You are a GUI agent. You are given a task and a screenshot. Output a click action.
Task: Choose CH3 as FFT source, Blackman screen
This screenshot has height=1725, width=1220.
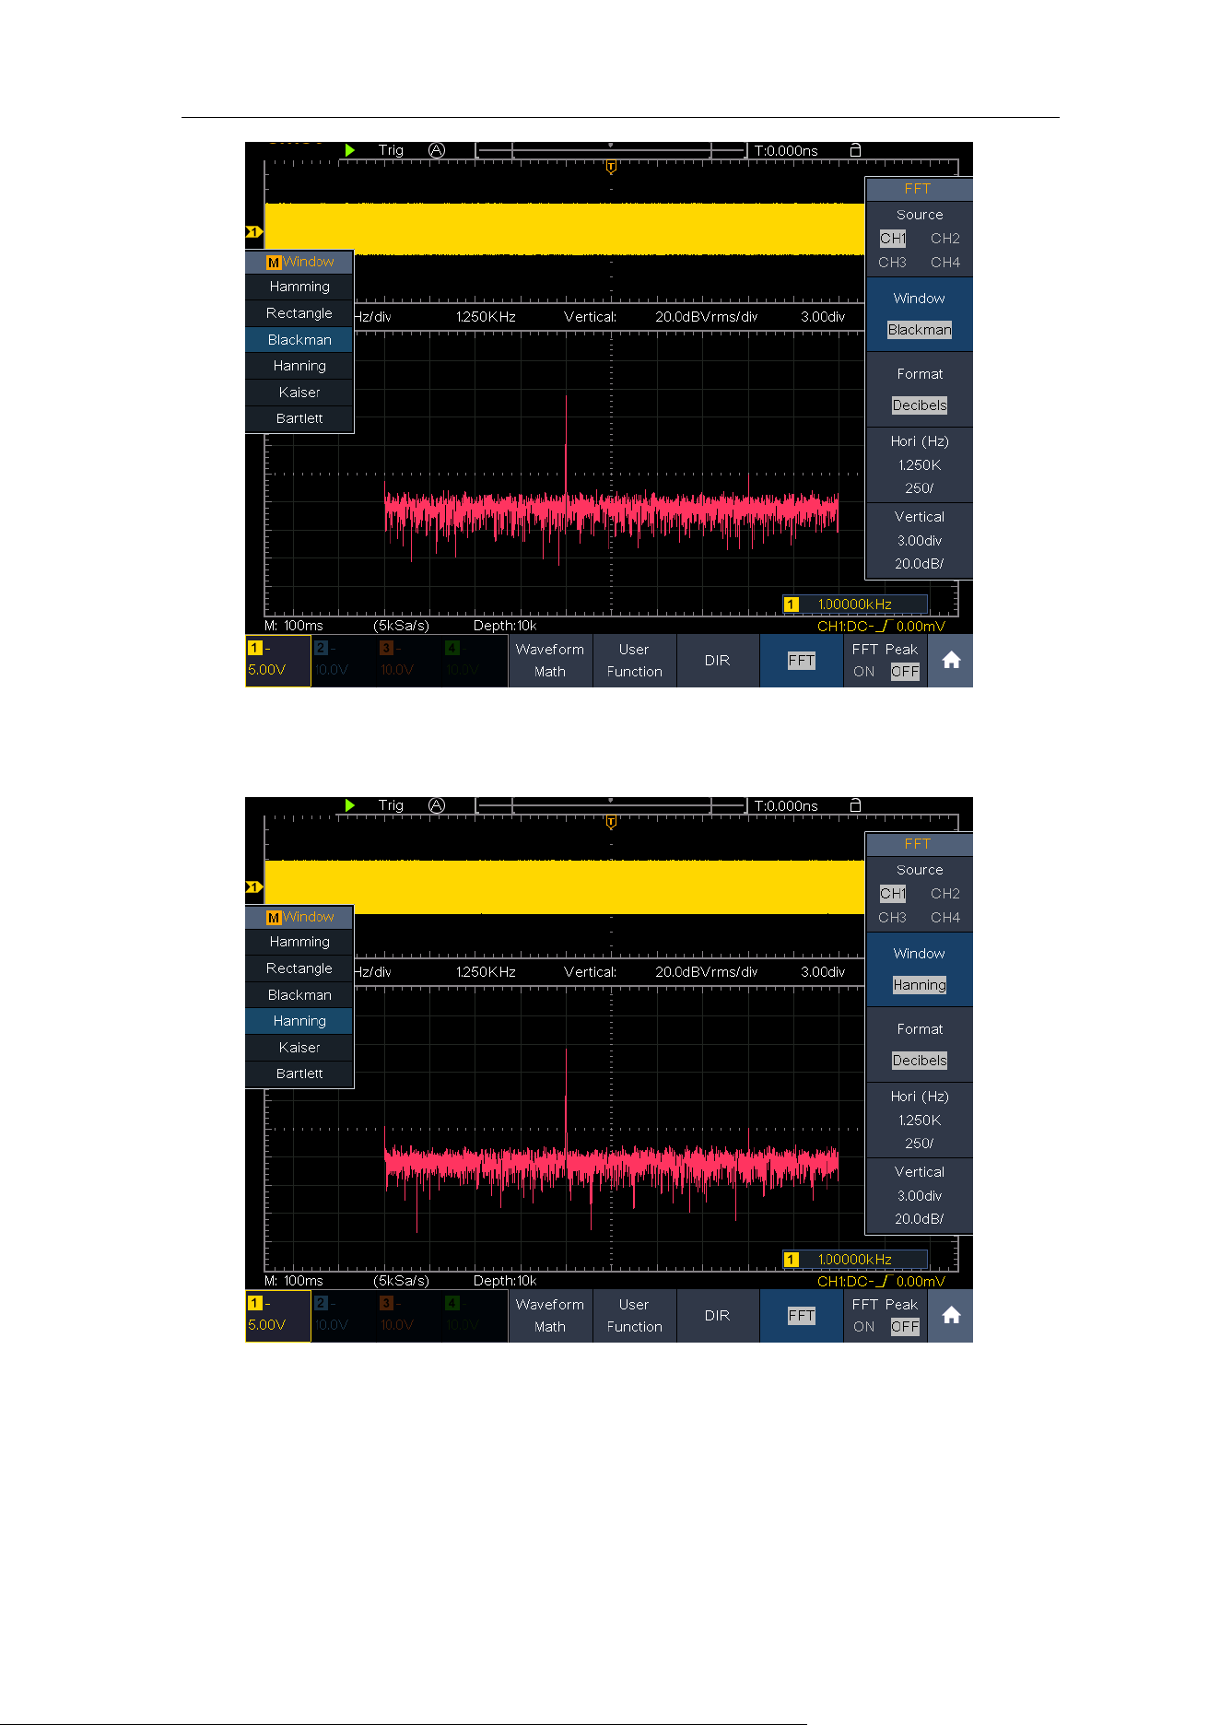[892, 263]
